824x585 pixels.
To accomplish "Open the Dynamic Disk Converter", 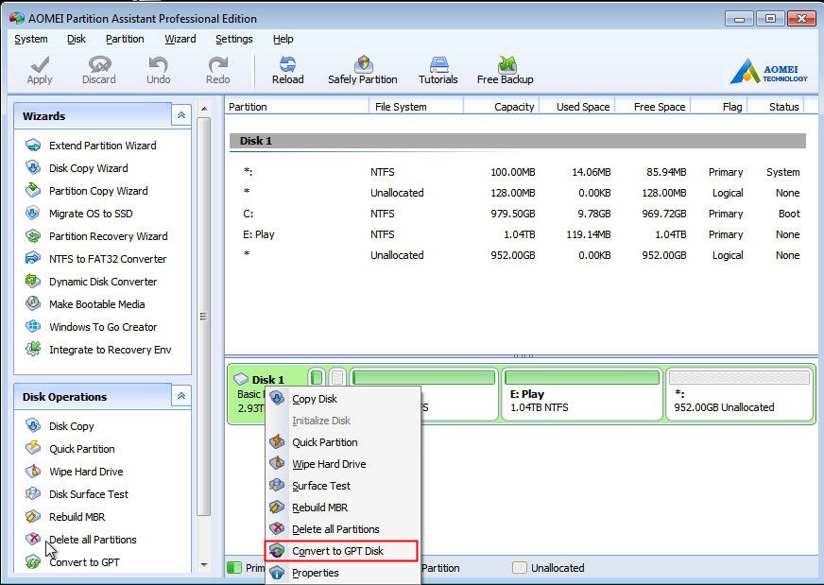I will (x=92, y=282).
